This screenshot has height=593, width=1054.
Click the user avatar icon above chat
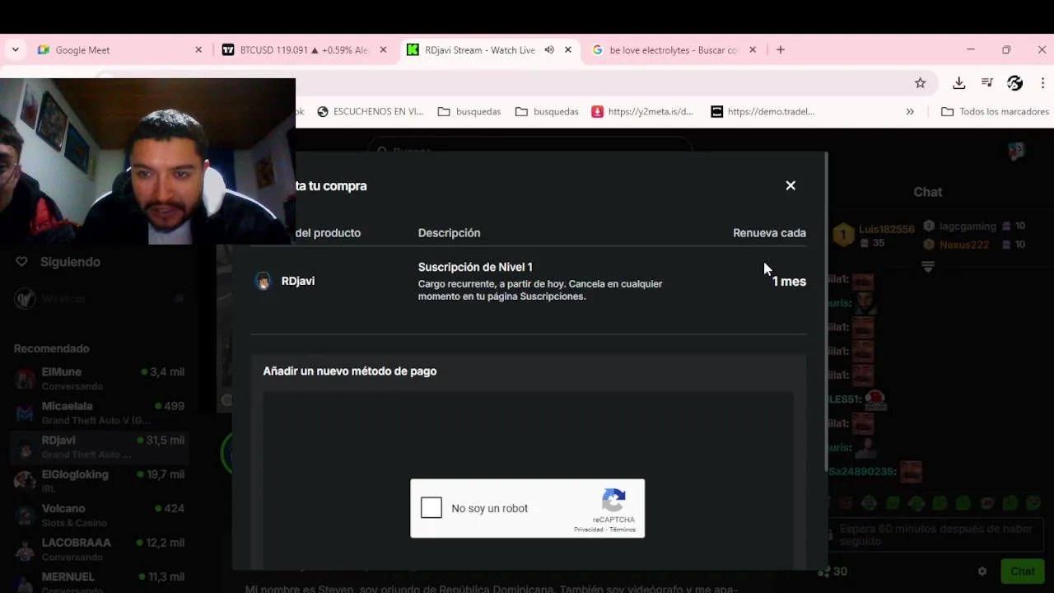pyautogui.click(x=1016, y=151)
